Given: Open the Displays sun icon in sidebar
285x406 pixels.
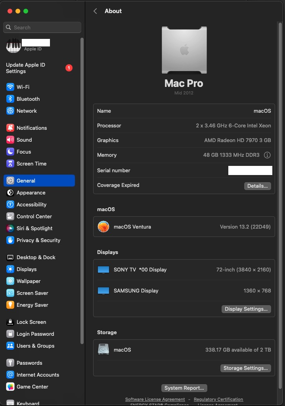Looking at the screenshot, I should (10, 269).
